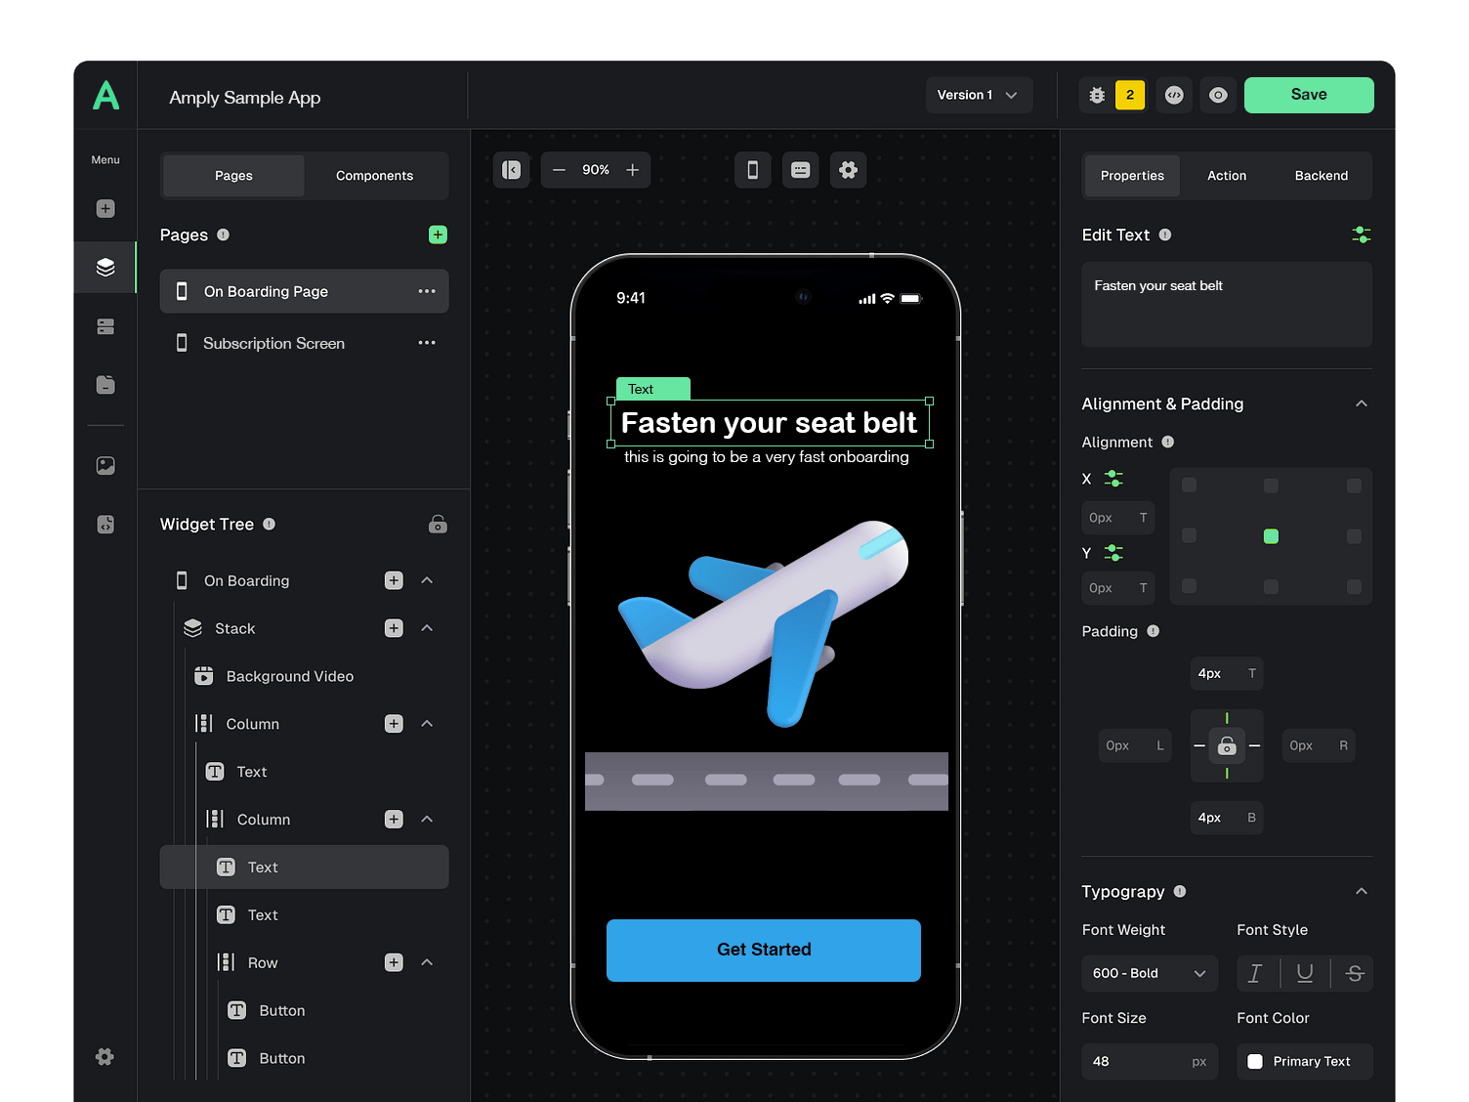Switch to the Backend tab
The height and width of the screenshot is (1102, 1469).
[x=1321, y=176]
